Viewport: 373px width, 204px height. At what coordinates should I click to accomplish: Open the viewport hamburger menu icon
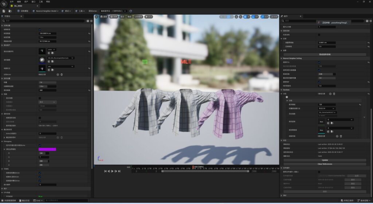click(x=97, y=17)
